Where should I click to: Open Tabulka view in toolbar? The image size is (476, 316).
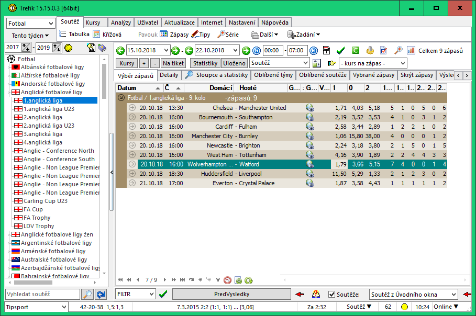[74, 34]
